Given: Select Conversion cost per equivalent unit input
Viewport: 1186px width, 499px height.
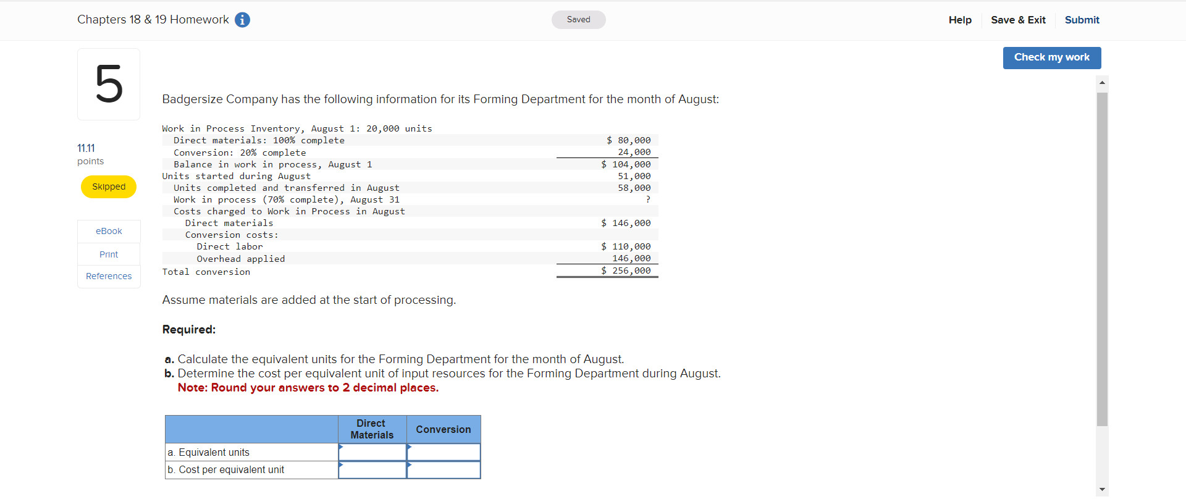Looking at the screenshot, I should coord(444,469).
